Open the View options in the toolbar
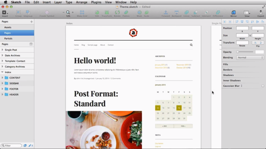 (247, 13)
